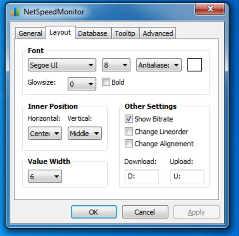Open the Antialiased rendering dropdown
The height and width of the screenshot is (236, 239).
pos(159,66)
